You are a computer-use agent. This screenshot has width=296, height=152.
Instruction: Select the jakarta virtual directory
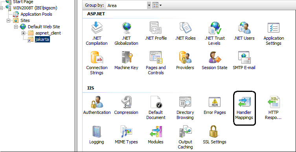coord(42,39)
